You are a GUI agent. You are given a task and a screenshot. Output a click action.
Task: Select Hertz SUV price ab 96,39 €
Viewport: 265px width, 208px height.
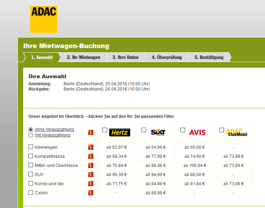coord(117,175)
